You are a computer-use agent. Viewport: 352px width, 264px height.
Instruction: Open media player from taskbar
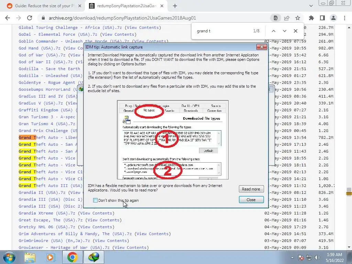51,257
